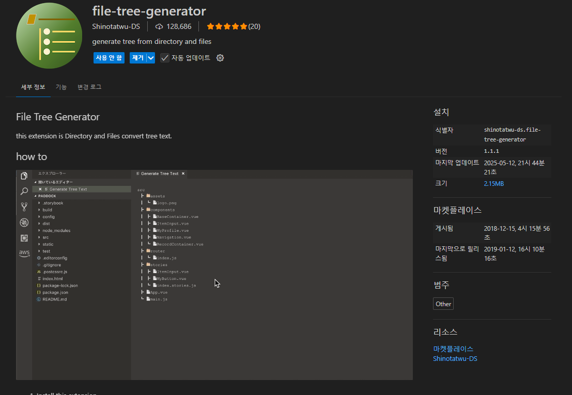Click the extension title file-tree-generator
This screenshot has width=572, height=395.
pyautogui.click(x=149, y=11)
